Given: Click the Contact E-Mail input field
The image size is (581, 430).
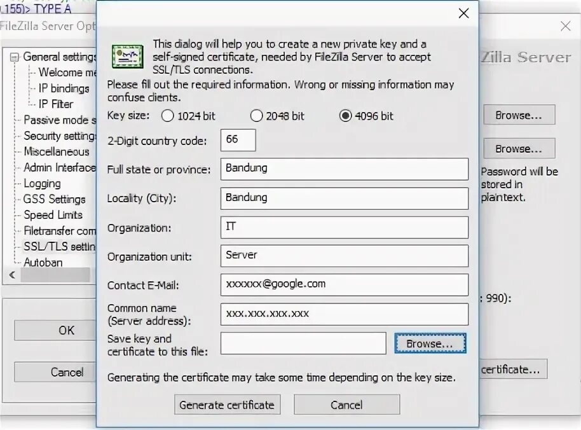Looking at the screenshot, I should [x=345, y=285].
